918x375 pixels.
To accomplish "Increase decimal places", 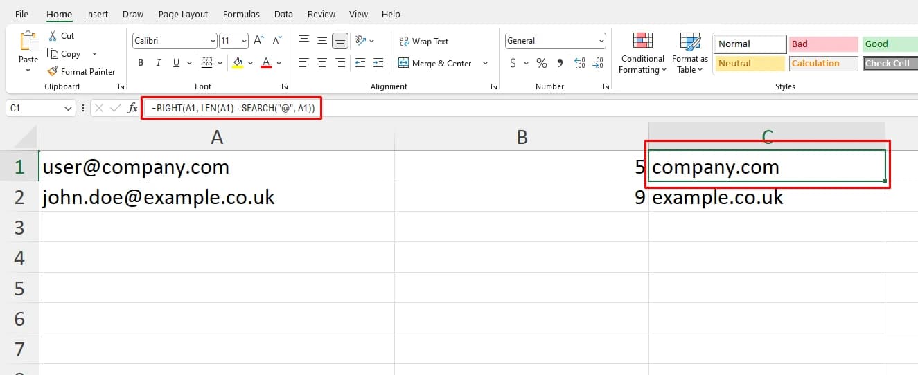I will pos(579,63).
